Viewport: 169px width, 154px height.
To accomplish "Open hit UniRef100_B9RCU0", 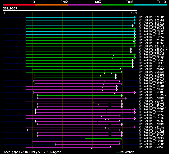I will [152, 26].
